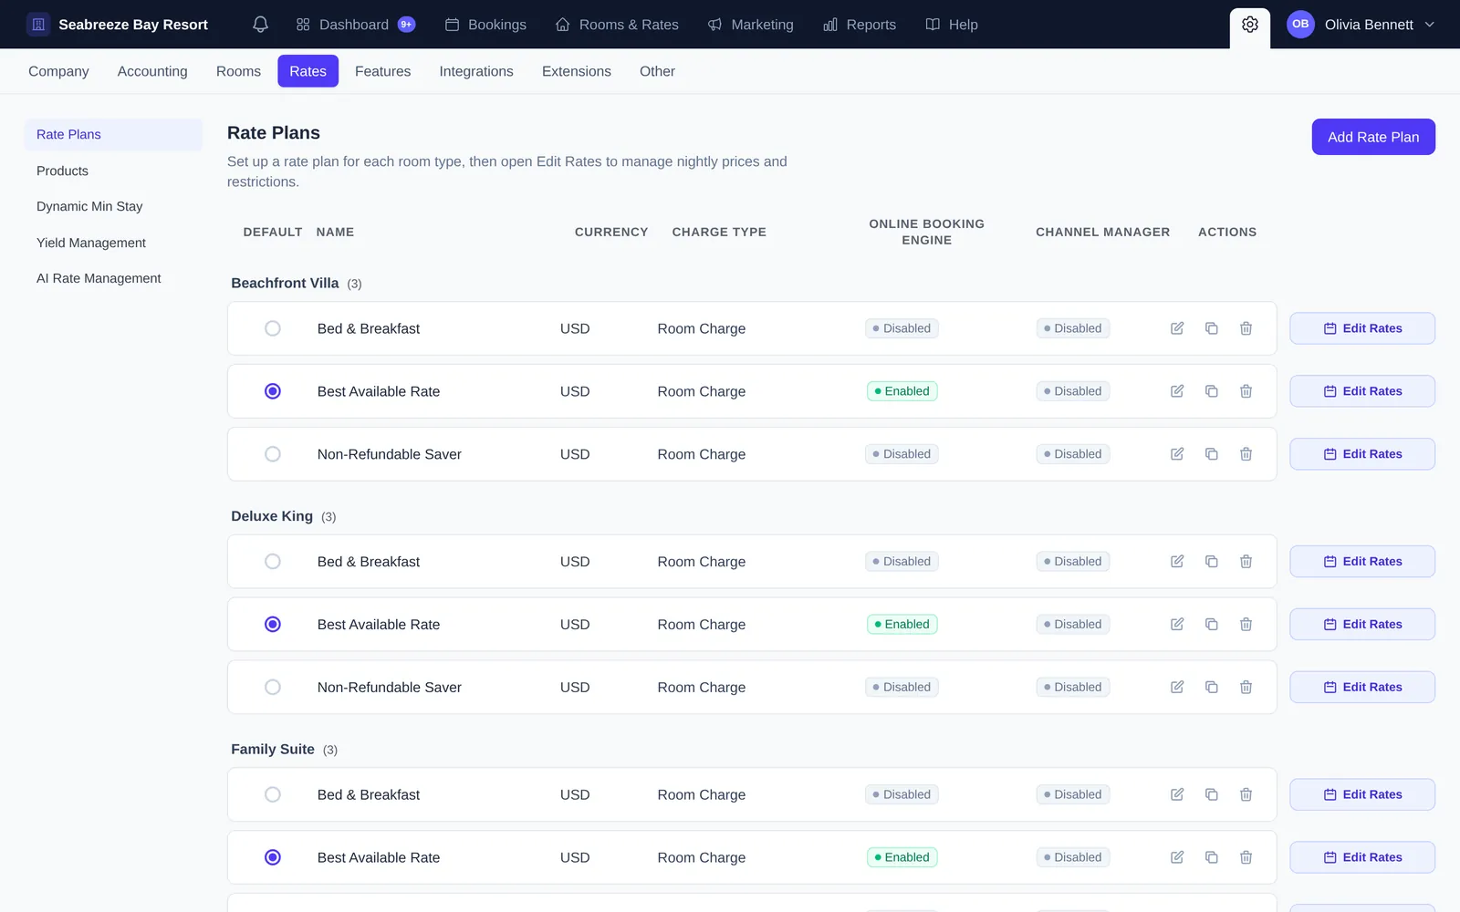This screenshot has height=912, width=1460.
Task: Delete Deluxe King Non-Refundable Saver plan
Action: coord(1246,688)
